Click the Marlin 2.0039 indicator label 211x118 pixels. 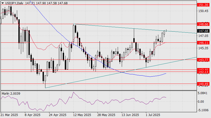coord(11,94)
